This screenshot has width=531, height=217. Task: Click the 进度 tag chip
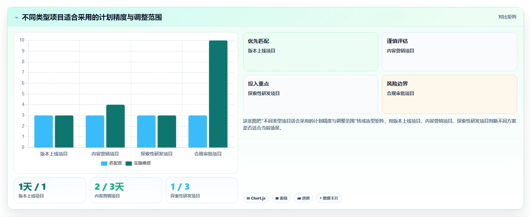[303, 198]
